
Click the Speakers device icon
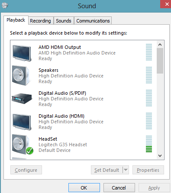(21, 76)
